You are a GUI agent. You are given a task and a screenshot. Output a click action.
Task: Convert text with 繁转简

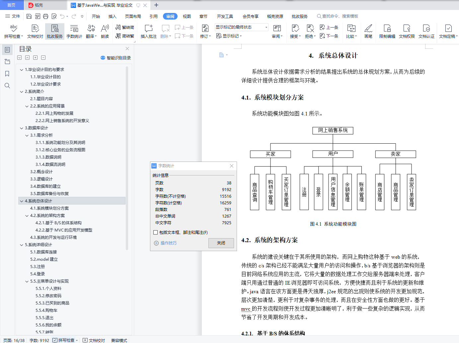(125, 28)
